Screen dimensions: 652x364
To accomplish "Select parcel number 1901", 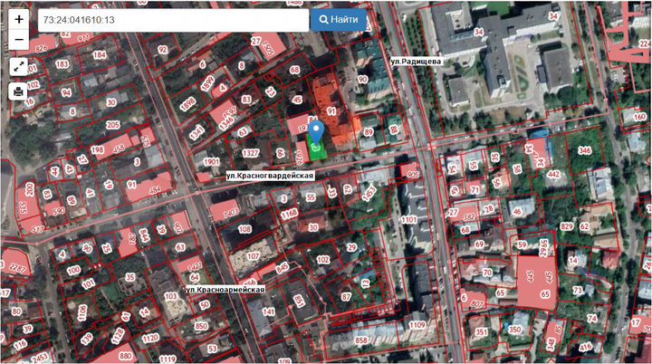I will coord(212,162).
